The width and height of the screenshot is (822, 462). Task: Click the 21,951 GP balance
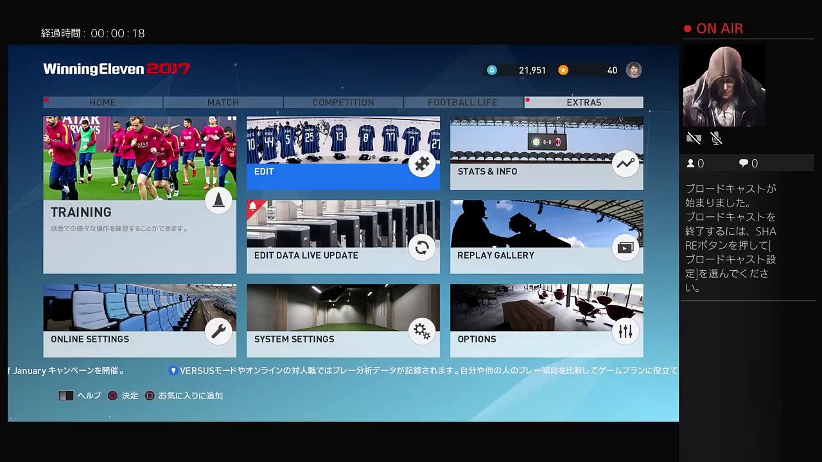coord(532,71)
